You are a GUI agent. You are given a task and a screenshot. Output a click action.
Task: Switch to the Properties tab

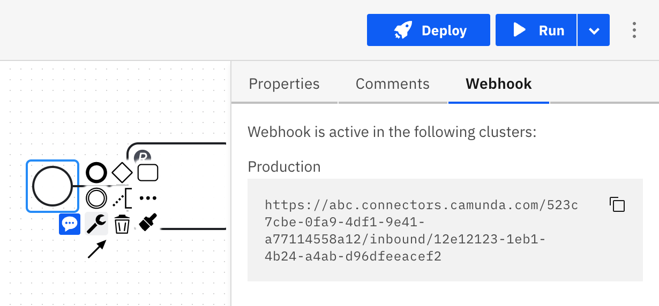(x=284, y=84)
